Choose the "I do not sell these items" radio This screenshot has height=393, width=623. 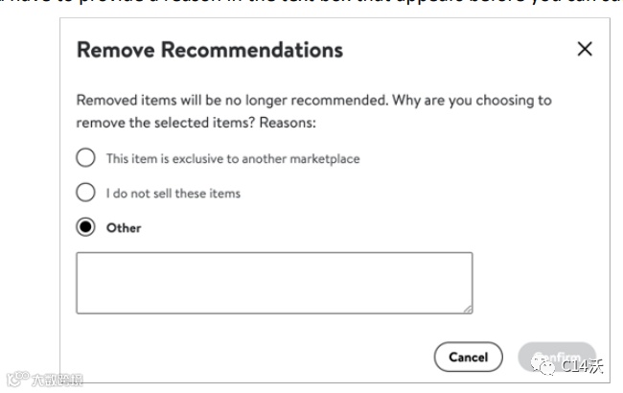pos(86,193)
